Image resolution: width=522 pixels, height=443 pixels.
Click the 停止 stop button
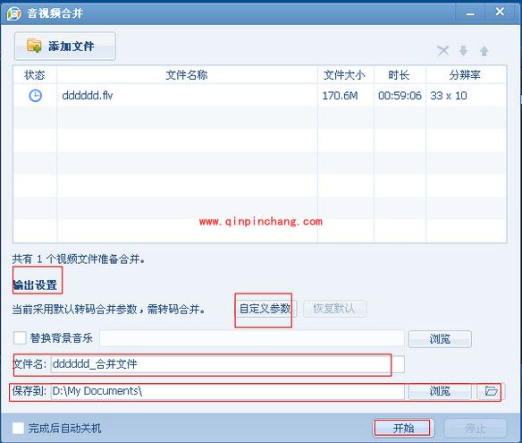476,428
